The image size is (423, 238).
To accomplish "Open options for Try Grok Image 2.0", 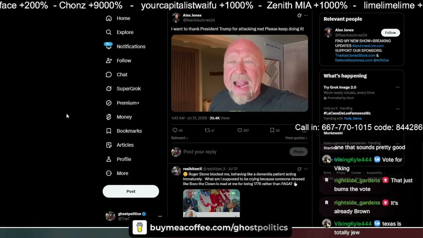I will coord(398,87).
